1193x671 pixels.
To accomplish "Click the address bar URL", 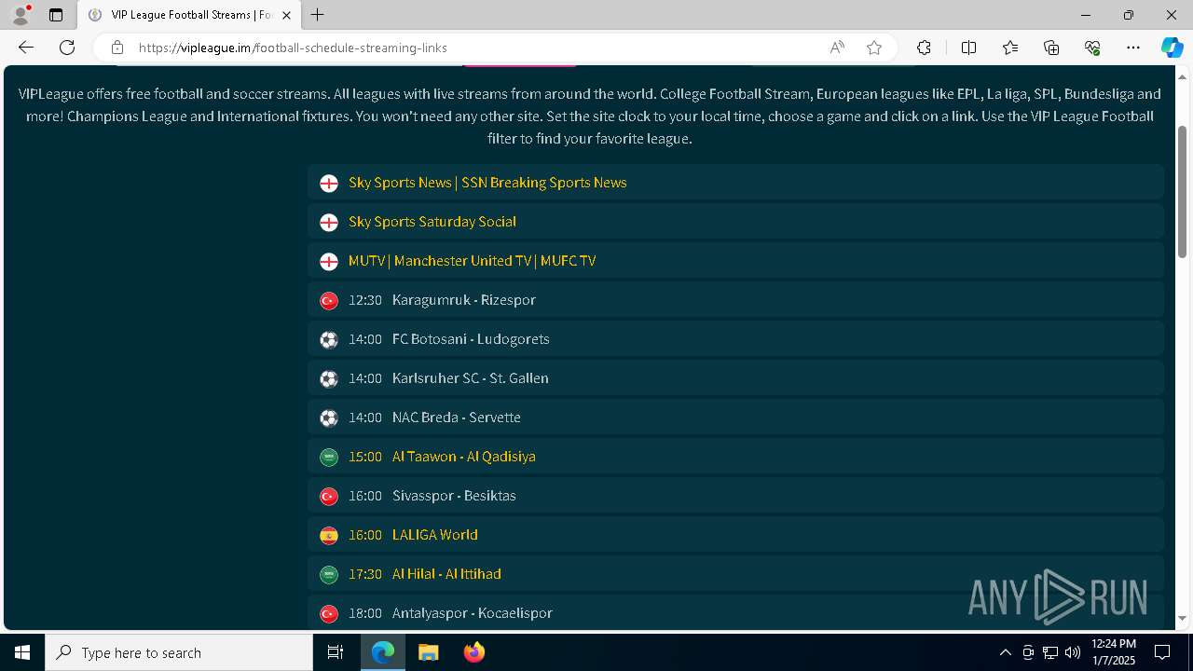I will point(293,48).
